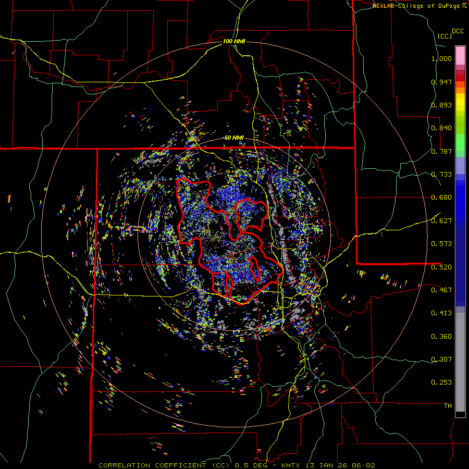This screenshot has width=469, height=469.
Task: Pick the red segment of the color bar
Action: pyautogui.click(x=460, y=78)
